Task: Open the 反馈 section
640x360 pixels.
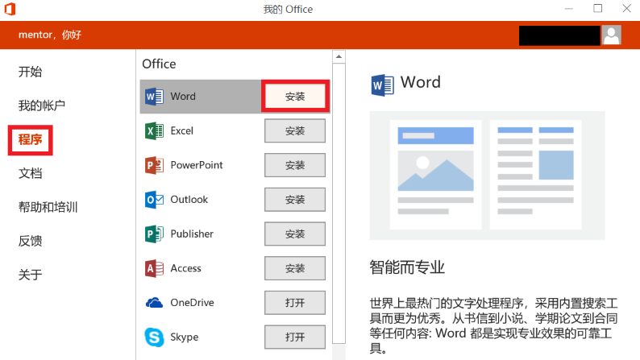Action: (x=30, y=241)
